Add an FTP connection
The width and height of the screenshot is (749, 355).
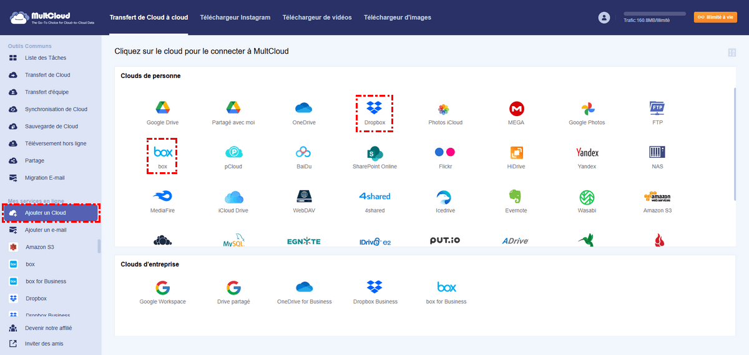[x=657, y=113]
